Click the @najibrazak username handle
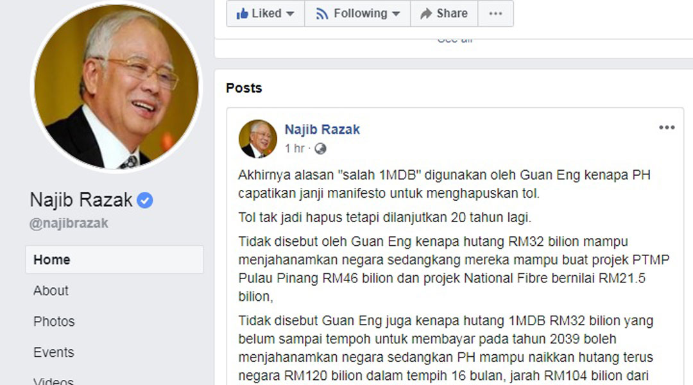693x385 pixels. coord(69,224)
